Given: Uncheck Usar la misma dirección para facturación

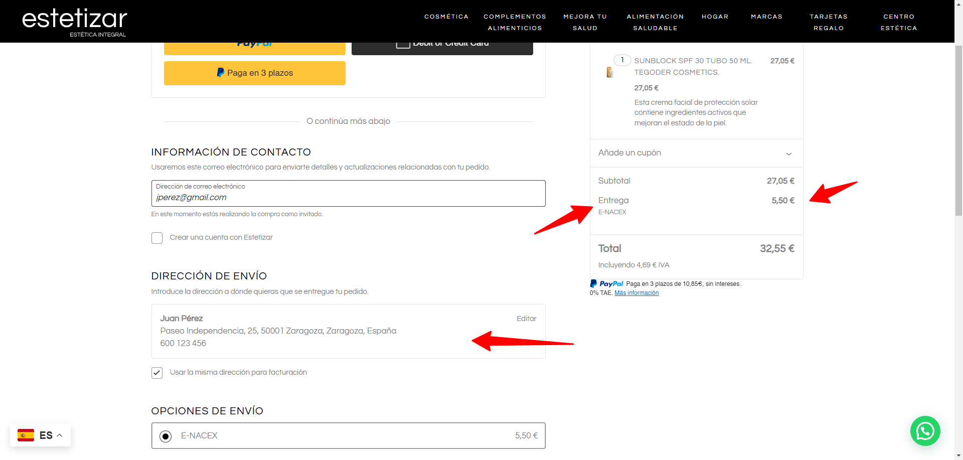Looking at the screenshot, I should point(157,373).
